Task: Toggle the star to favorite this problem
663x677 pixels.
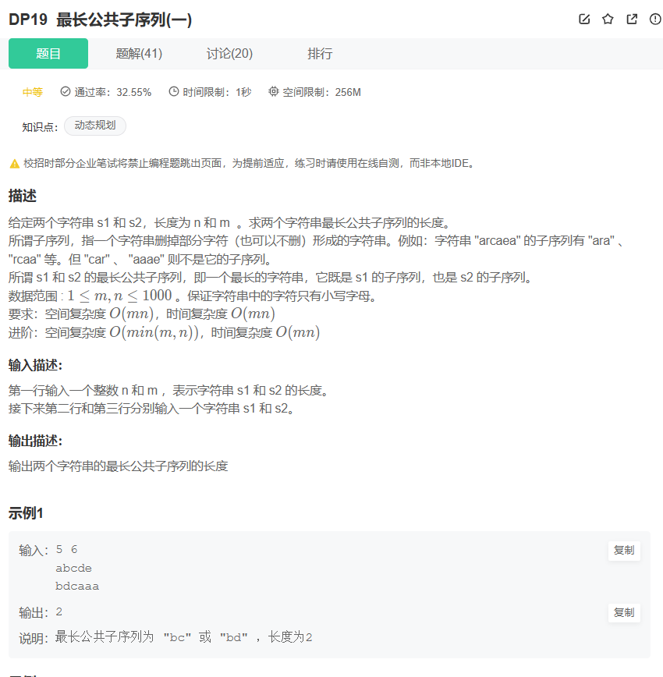Action: point(608,19)
